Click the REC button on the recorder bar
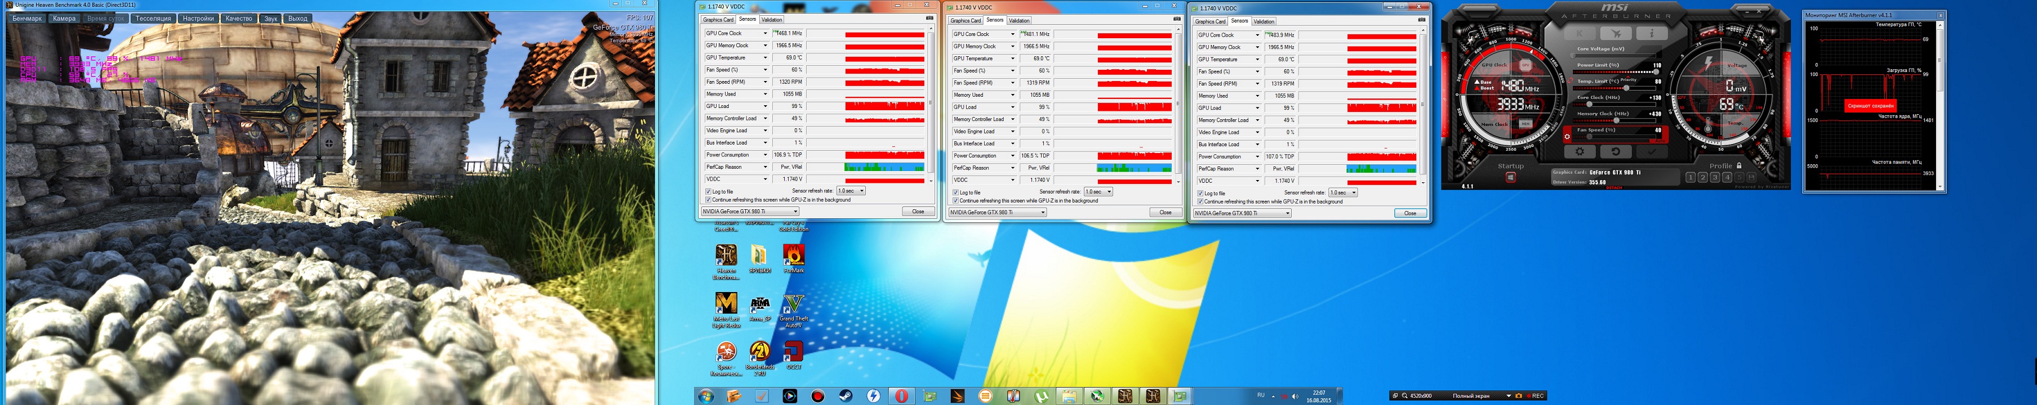Screen dimensions: 2037x405 (x=1535, y=395)
